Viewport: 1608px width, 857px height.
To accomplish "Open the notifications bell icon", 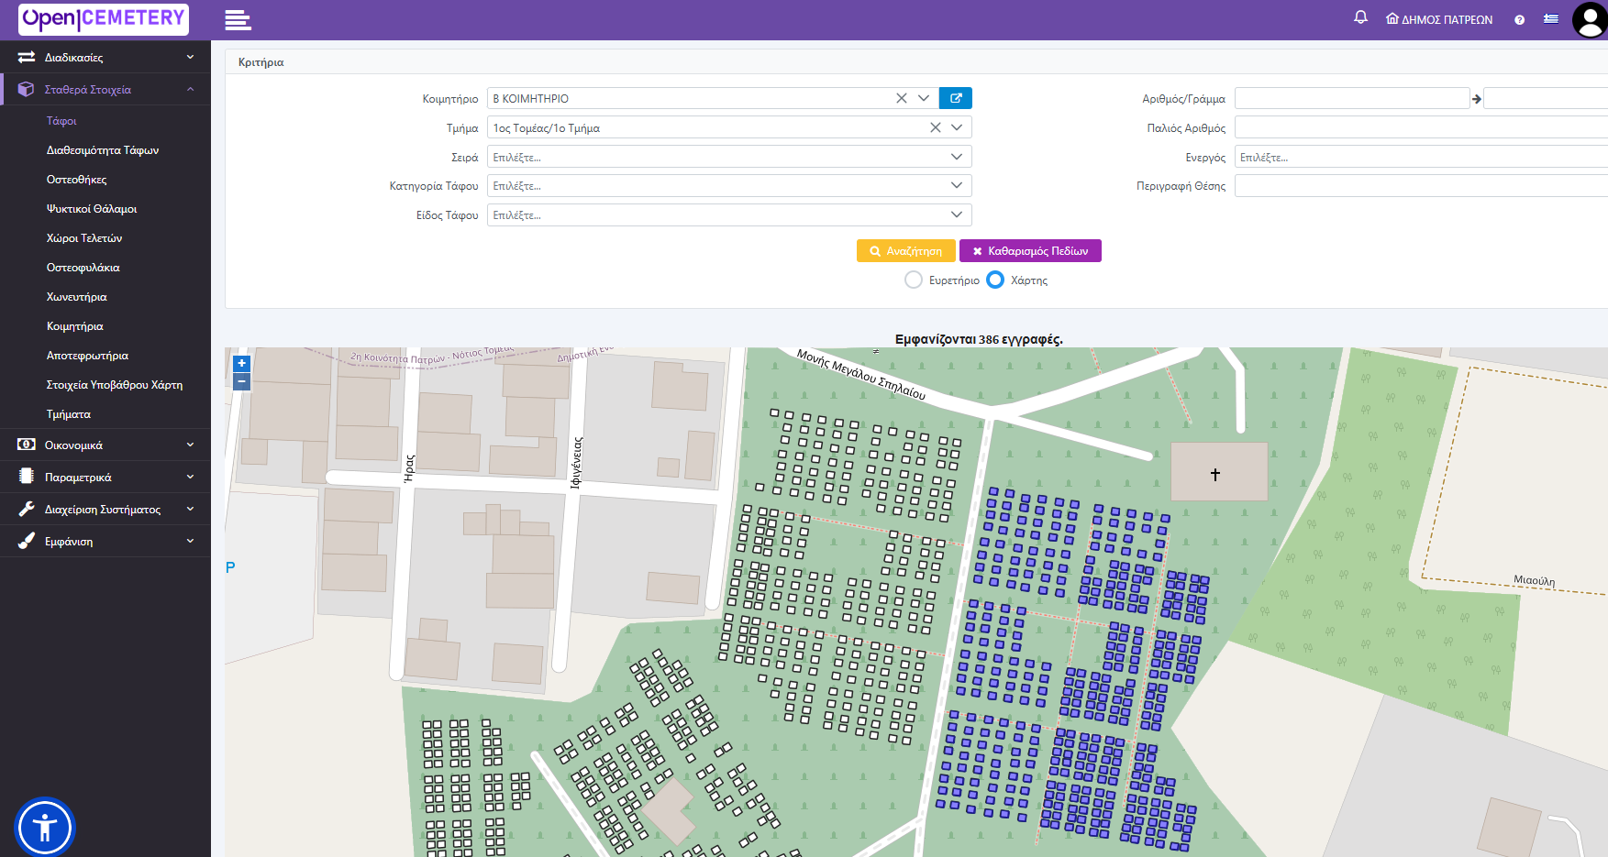I will [1360, 17].
